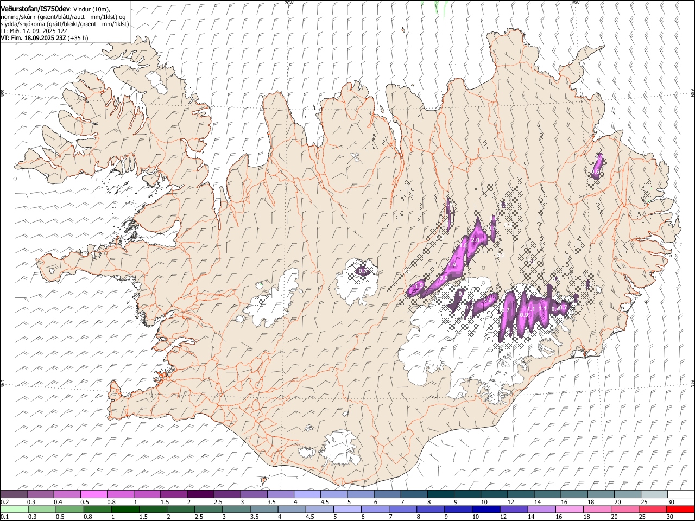This screenshot has height=521, width=695.
Task: Click the darkest purple swatch between 2 and 2.5
Action: (200, 494)
